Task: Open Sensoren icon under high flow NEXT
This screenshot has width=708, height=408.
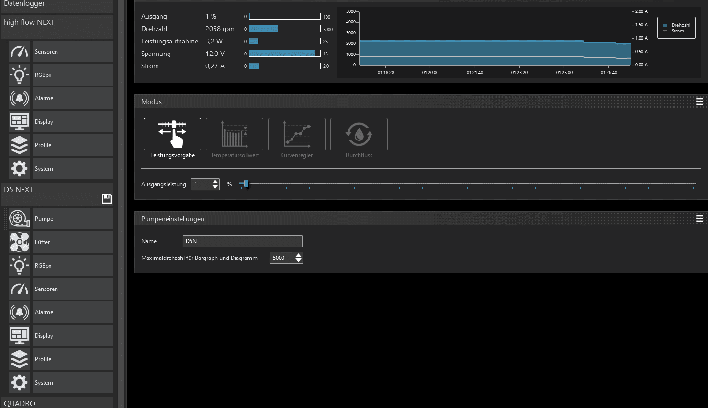Action: tap(19, 52)
